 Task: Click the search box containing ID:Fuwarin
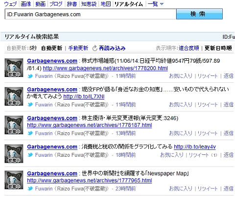pos(91,14)
